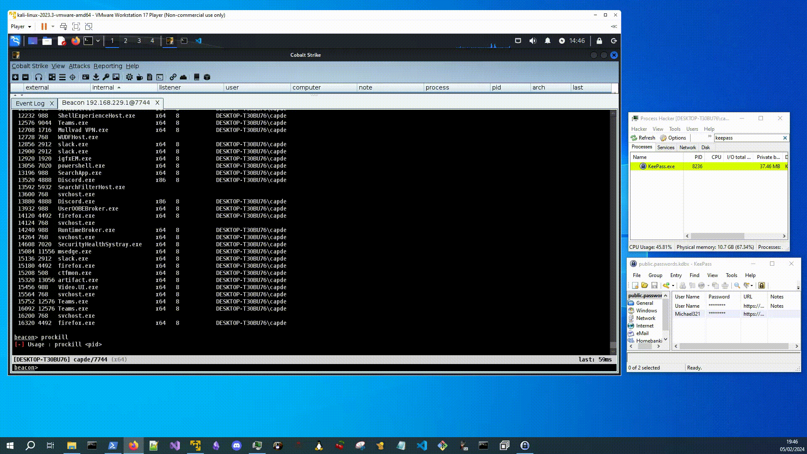807x454 pixels.
Task: Open the Add Entry dropdown arrow in KeePass
Action: click(673, 286)
